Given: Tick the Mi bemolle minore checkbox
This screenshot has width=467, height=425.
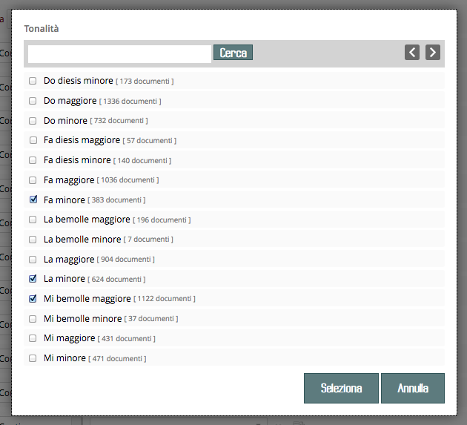Looking at the screenshot, I should (33, 318).
